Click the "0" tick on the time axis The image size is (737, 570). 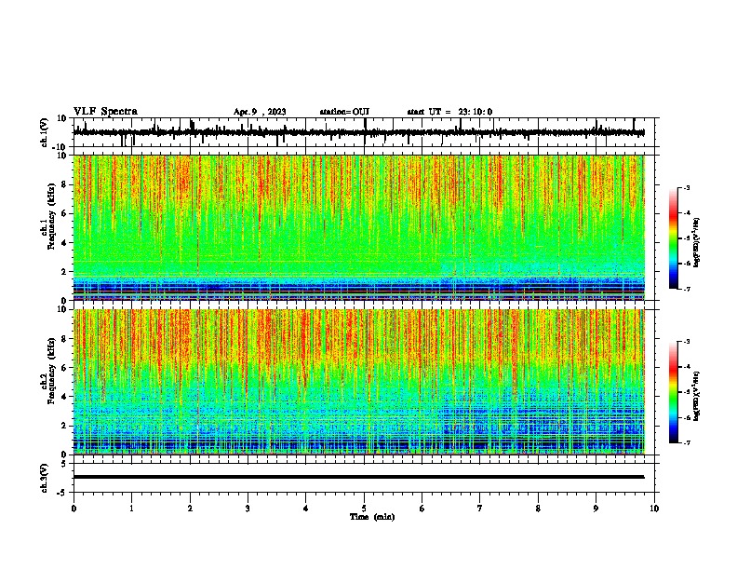point(74,509)
